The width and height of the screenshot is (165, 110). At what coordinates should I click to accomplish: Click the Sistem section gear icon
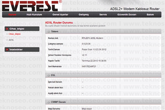[x=48, y=31]
